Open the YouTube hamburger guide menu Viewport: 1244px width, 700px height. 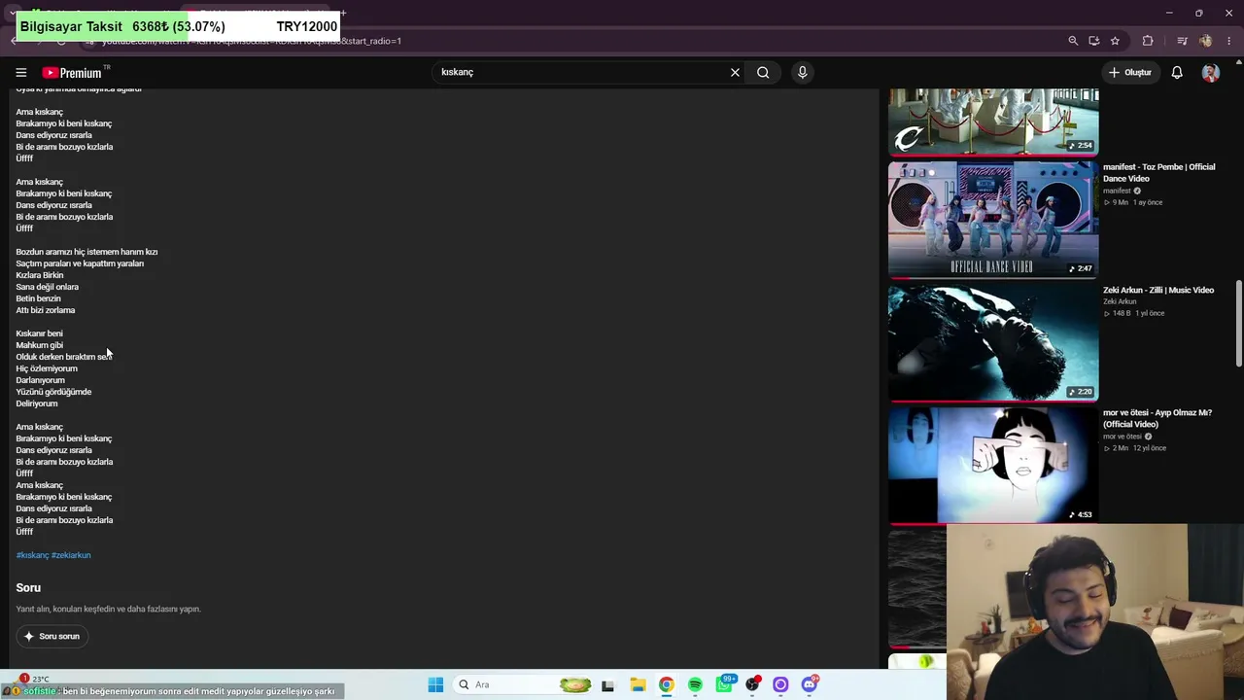[20, 72]
